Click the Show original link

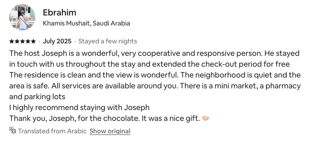pyautogui.click(x=110, y=131)
